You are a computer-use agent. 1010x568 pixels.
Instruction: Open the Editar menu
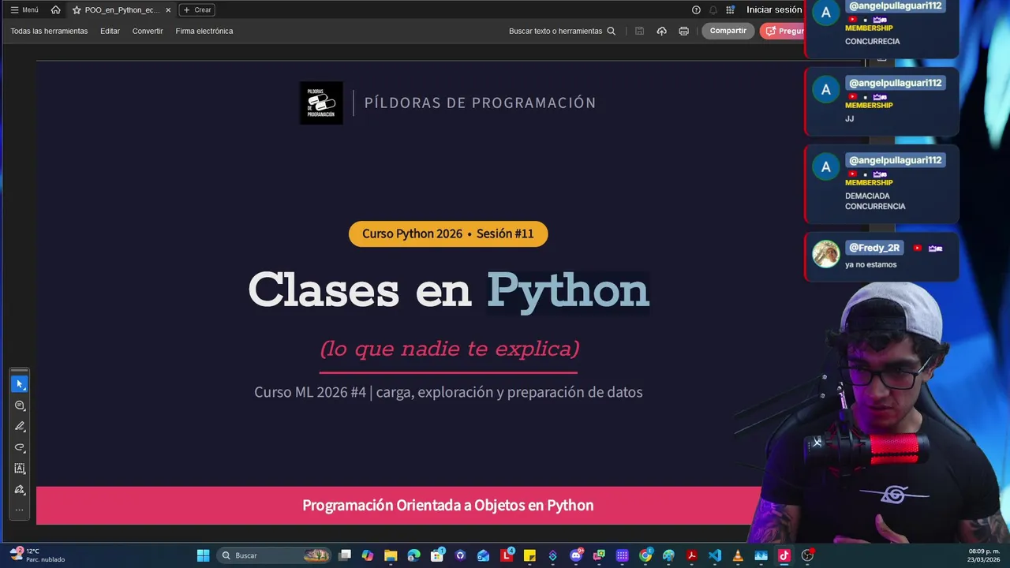110,32
